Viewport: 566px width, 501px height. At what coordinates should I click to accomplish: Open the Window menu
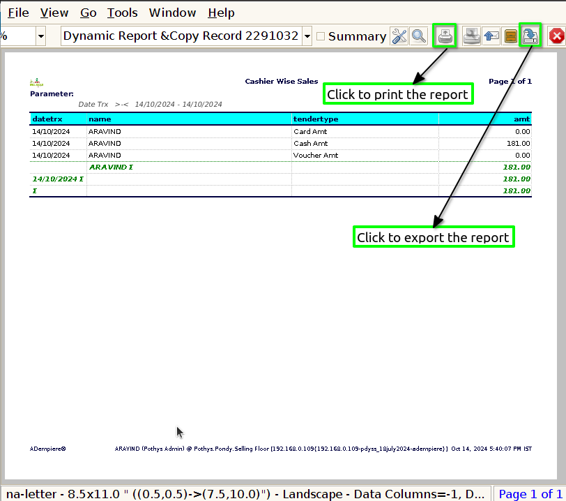(173, 13)
